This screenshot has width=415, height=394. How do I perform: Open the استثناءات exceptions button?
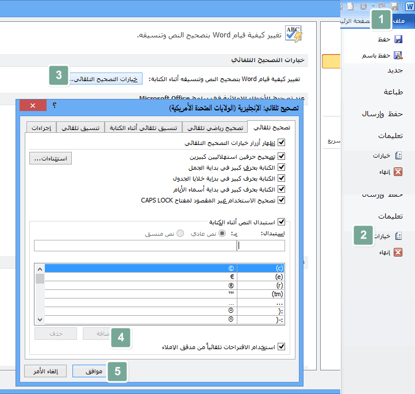tap(51, 158)
